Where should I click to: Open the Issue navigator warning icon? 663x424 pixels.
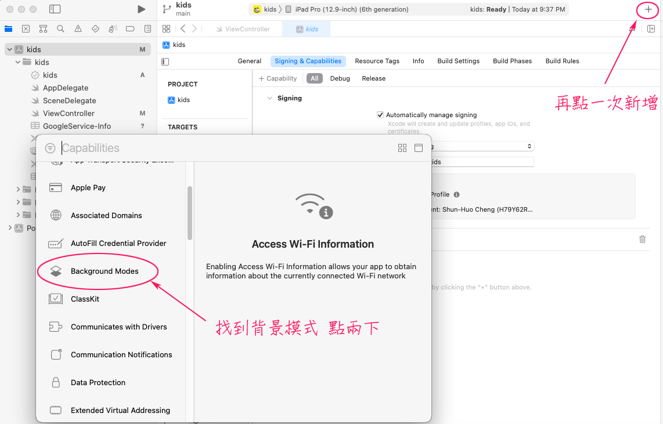(78, 29)
